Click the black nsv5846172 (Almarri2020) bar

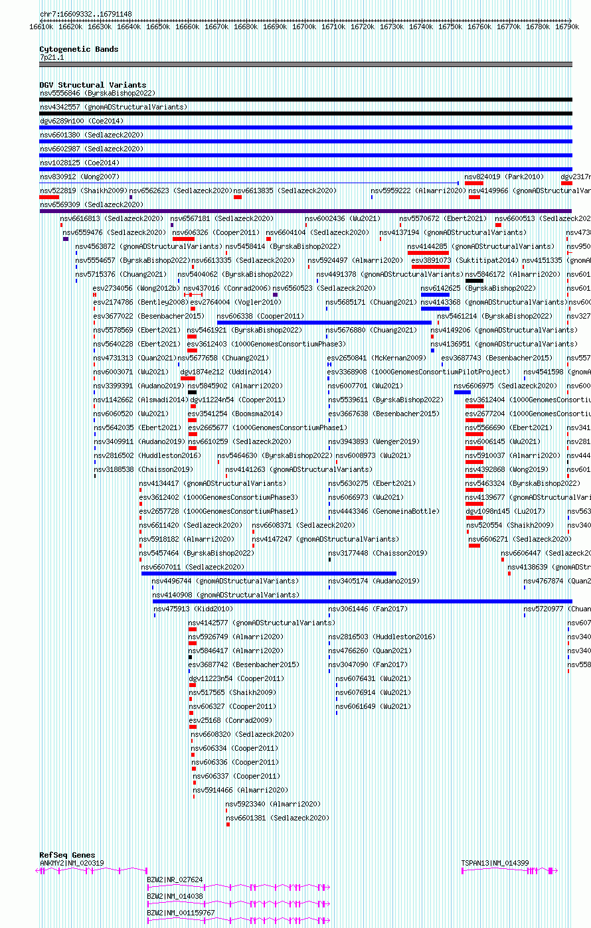[474, 281]
